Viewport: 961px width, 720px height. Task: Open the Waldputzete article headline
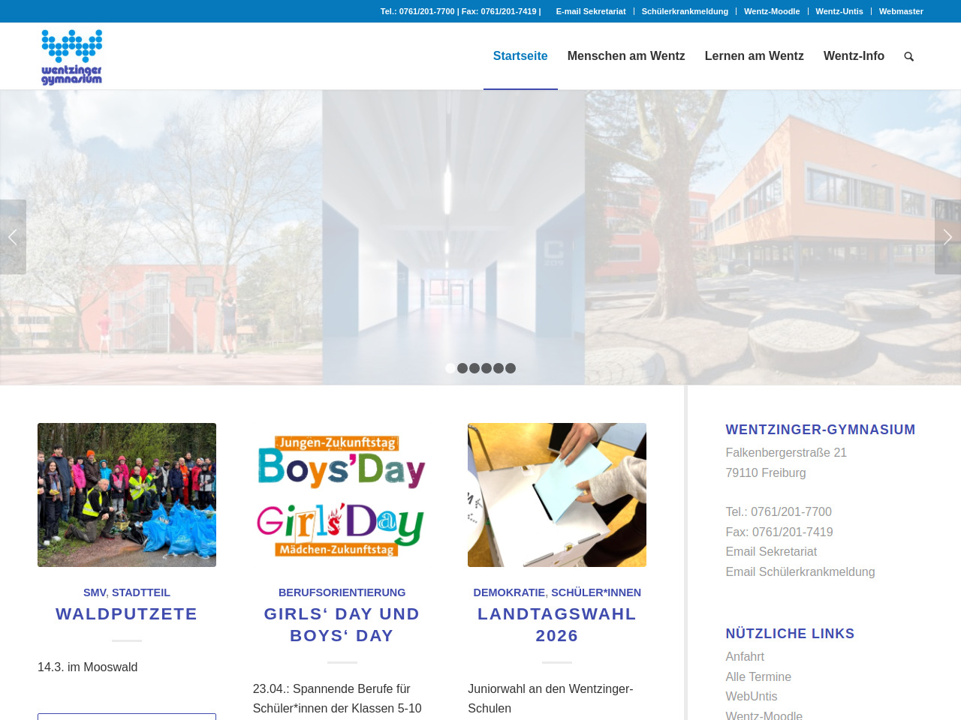pyautogui.click(x=126, y=613)
